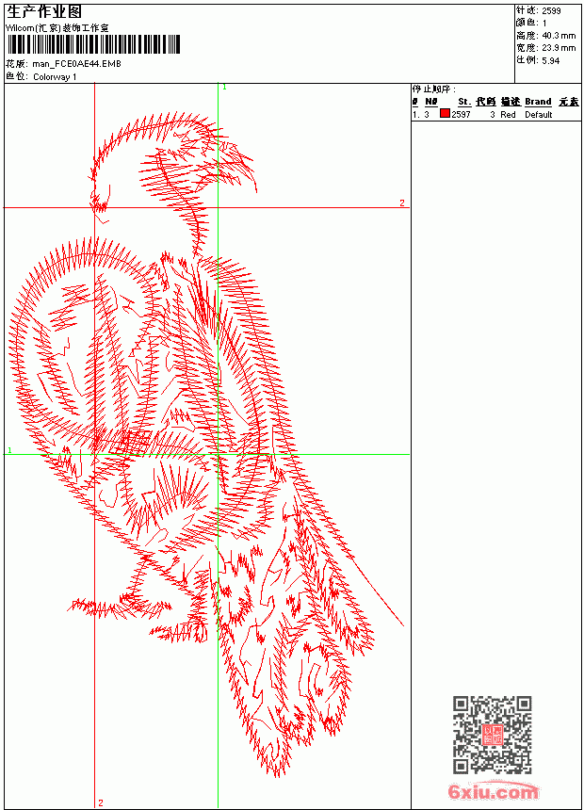Image resolution: width=584 pixels, height=810 pixels.
Task: Click the stitch count value 2599
Action: pos(551,10)
